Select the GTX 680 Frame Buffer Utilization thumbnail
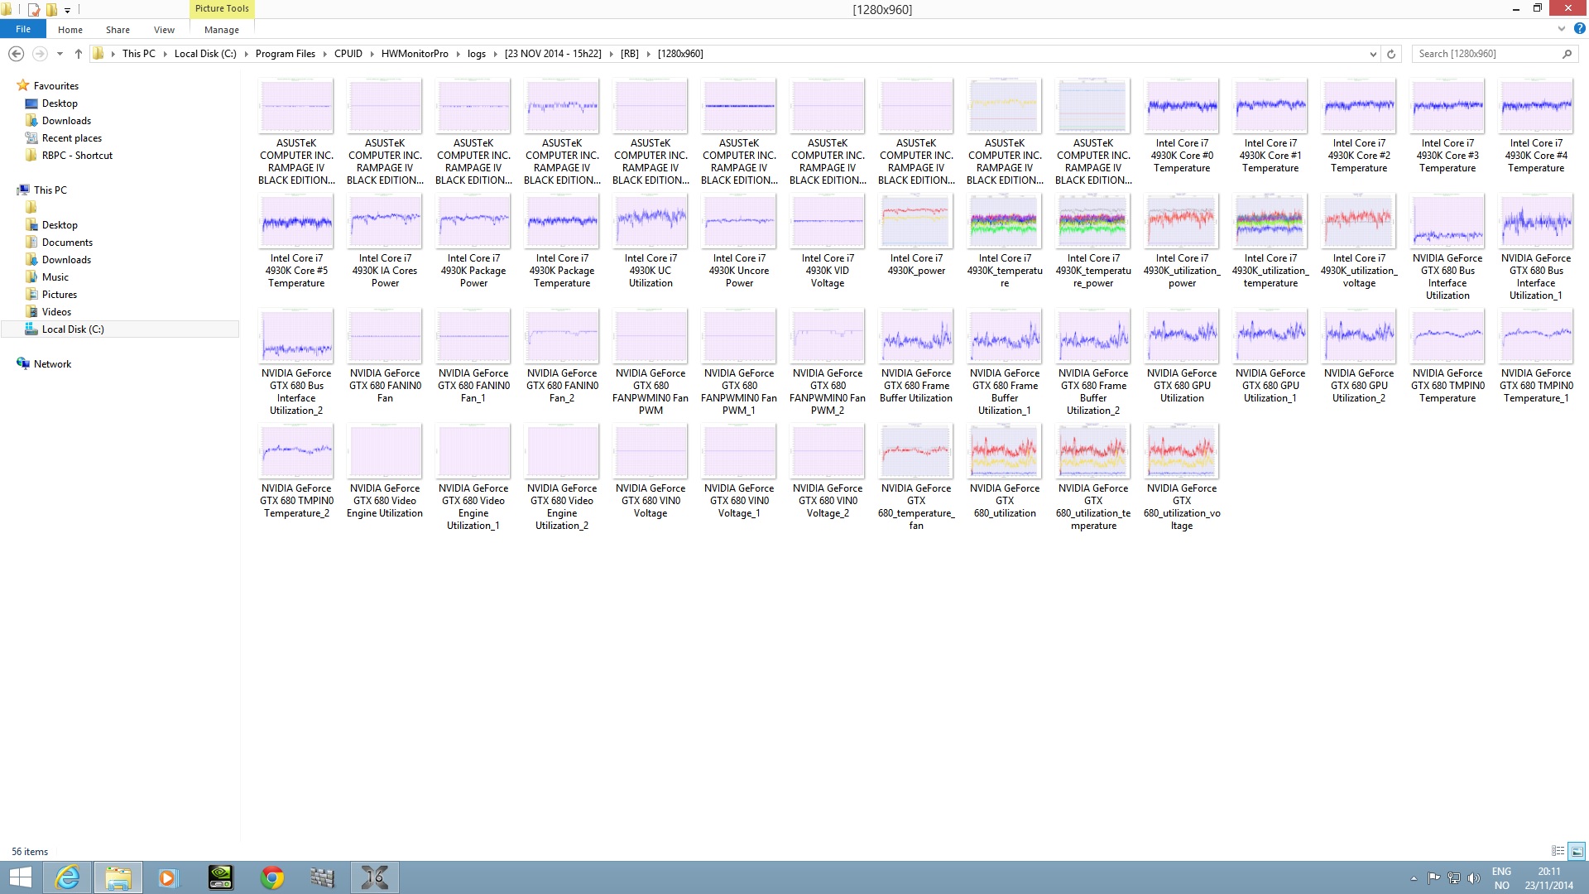Viewport: 1589px width, 894px height. [x=916, y=336]
